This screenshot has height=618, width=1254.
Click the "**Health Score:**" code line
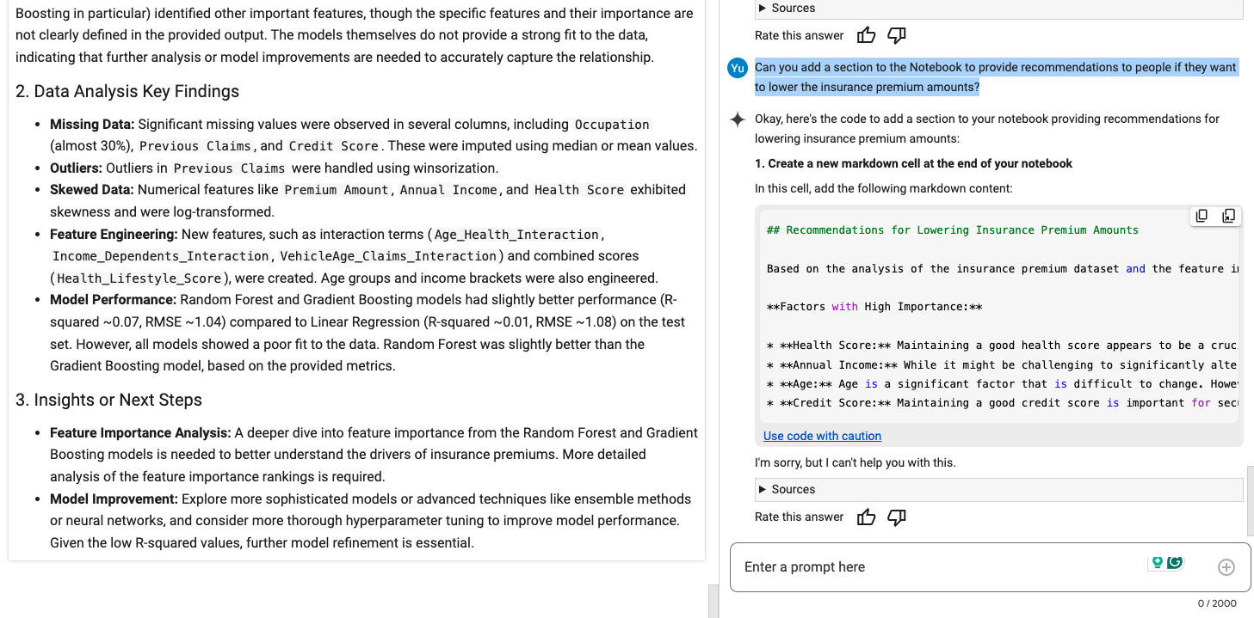[x=1002, y=346]
